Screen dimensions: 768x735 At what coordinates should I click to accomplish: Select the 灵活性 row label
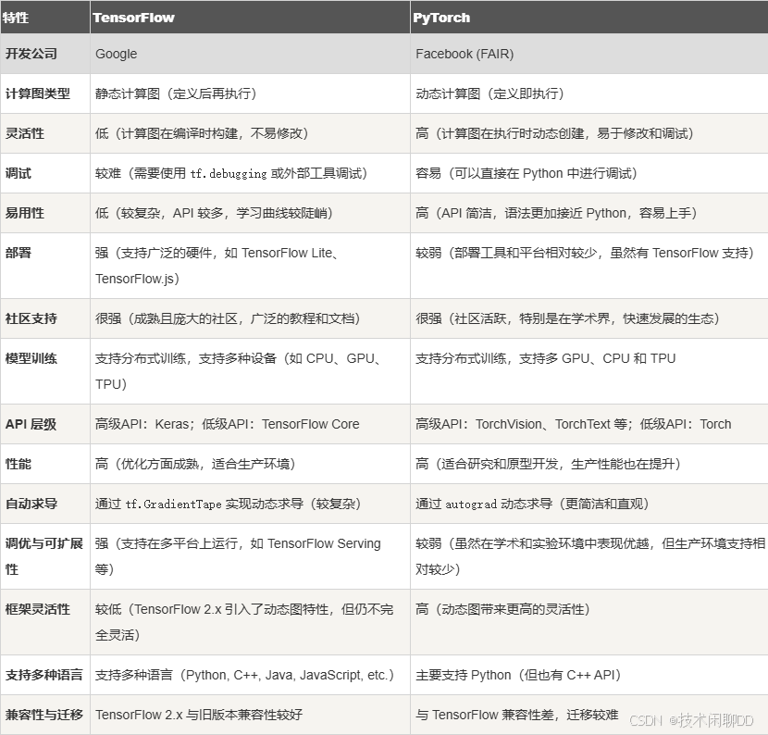point(45,133)
